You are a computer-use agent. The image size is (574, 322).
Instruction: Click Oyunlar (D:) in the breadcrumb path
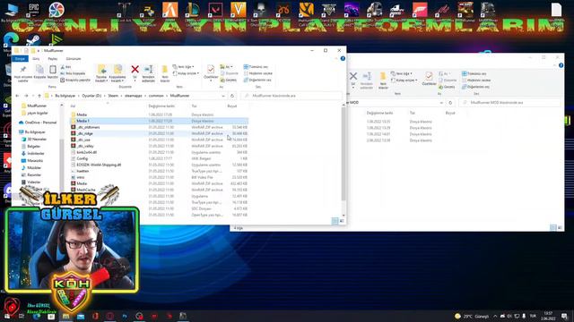click(91, 96)
